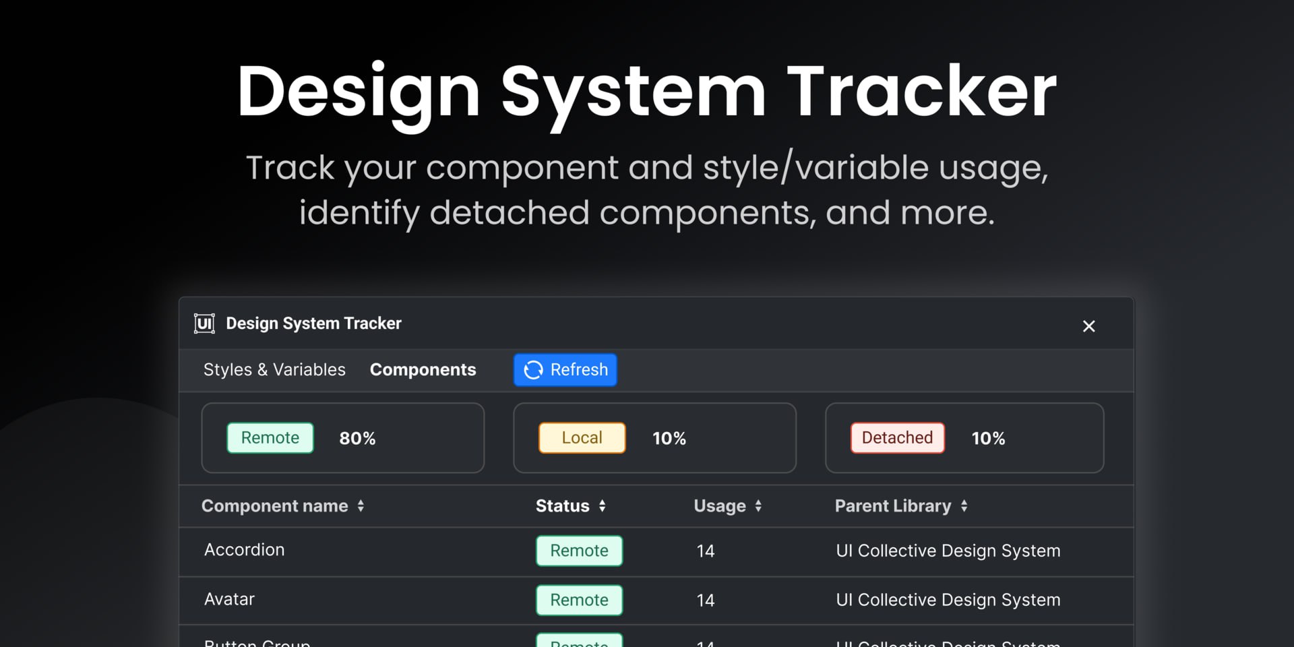
Task: Sort by Component name using sort arrows
Action: click(x=361, y=506)
